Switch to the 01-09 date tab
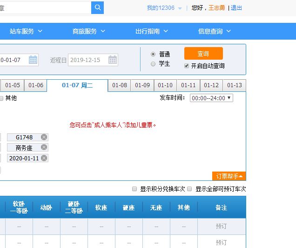 (x=142, y=85)
